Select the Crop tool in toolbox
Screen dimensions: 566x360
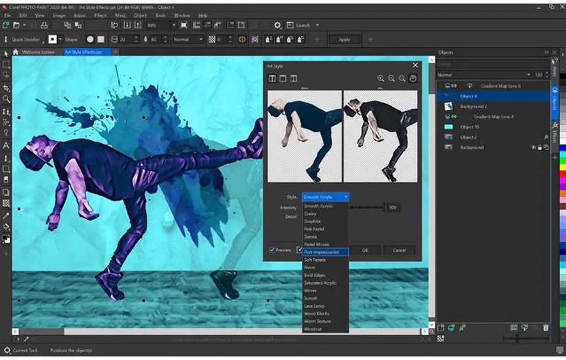coord(6,88)
